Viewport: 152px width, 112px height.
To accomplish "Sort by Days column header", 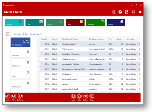I will coord(120,39).
